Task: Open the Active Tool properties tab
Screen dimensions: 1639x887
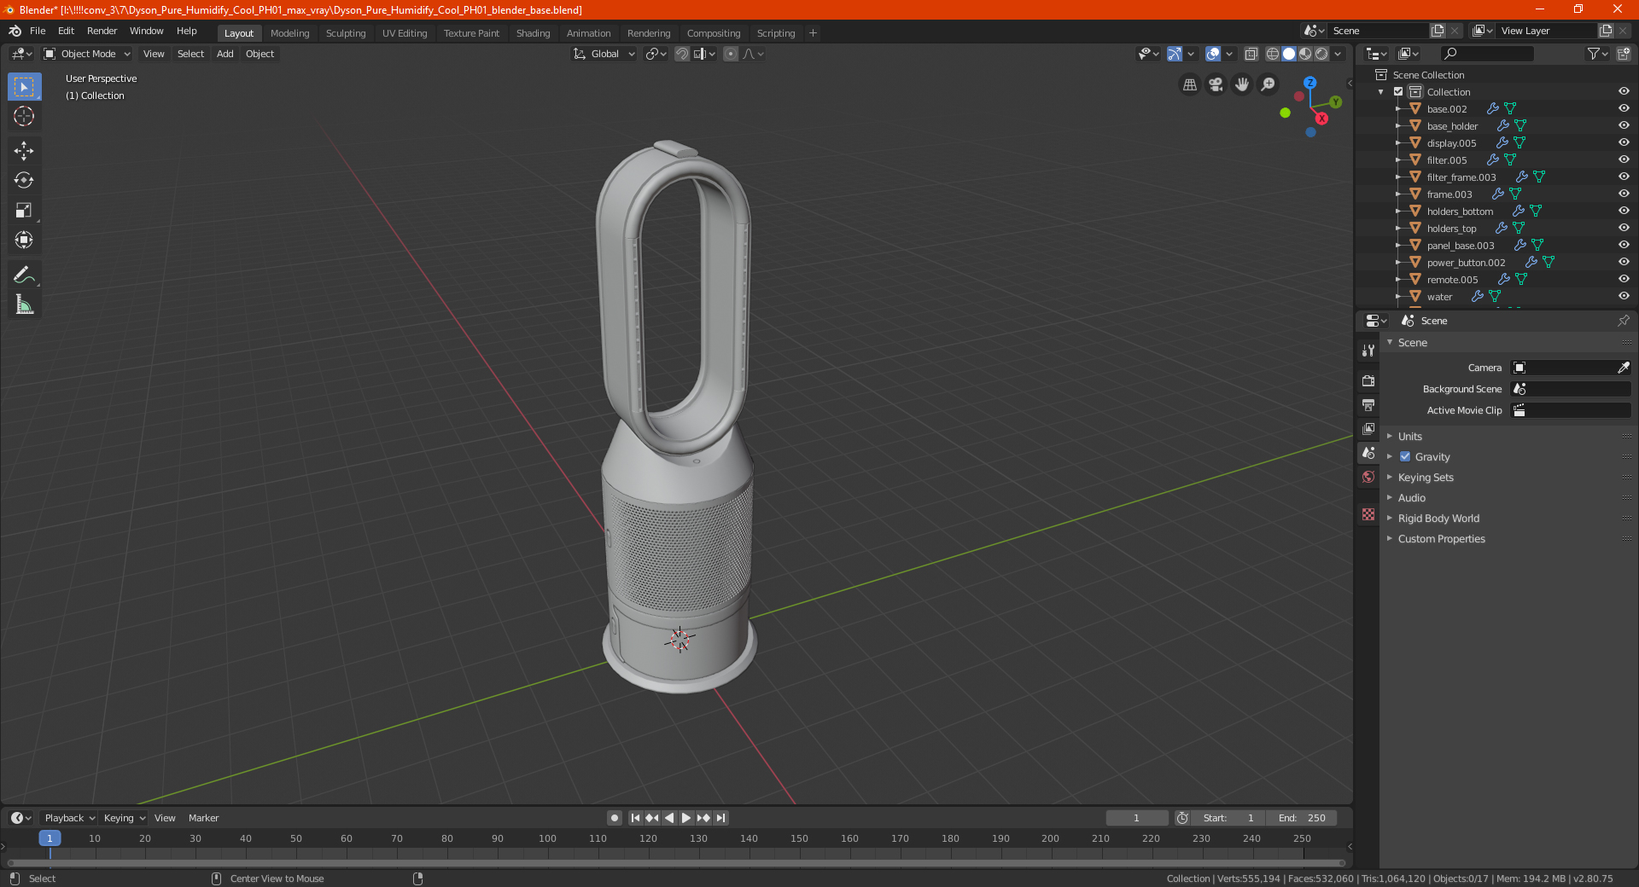Action: (x=1368, y=351)
